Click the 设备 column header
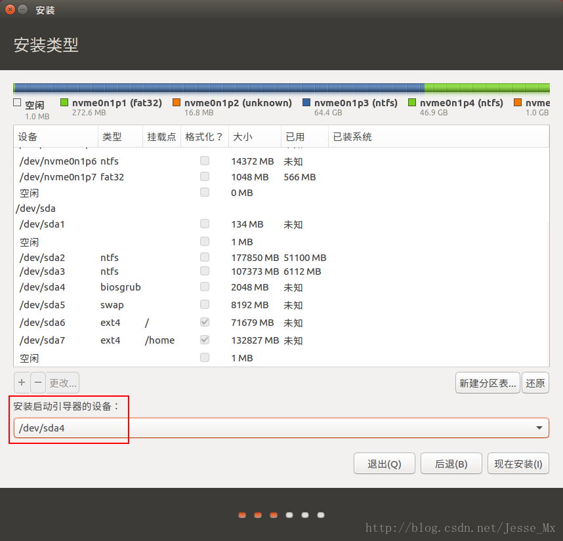The width and height of the screenshot is (563, 541). coord(56,136)
